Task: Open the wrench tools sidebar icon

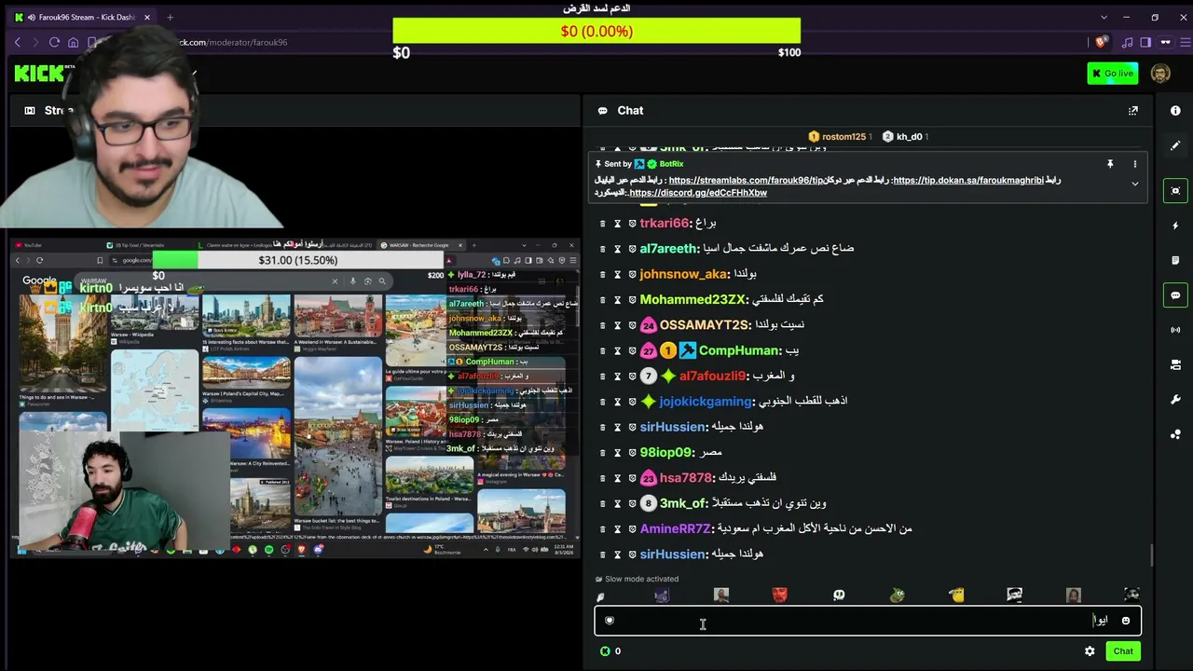Action: point(1175,400)
